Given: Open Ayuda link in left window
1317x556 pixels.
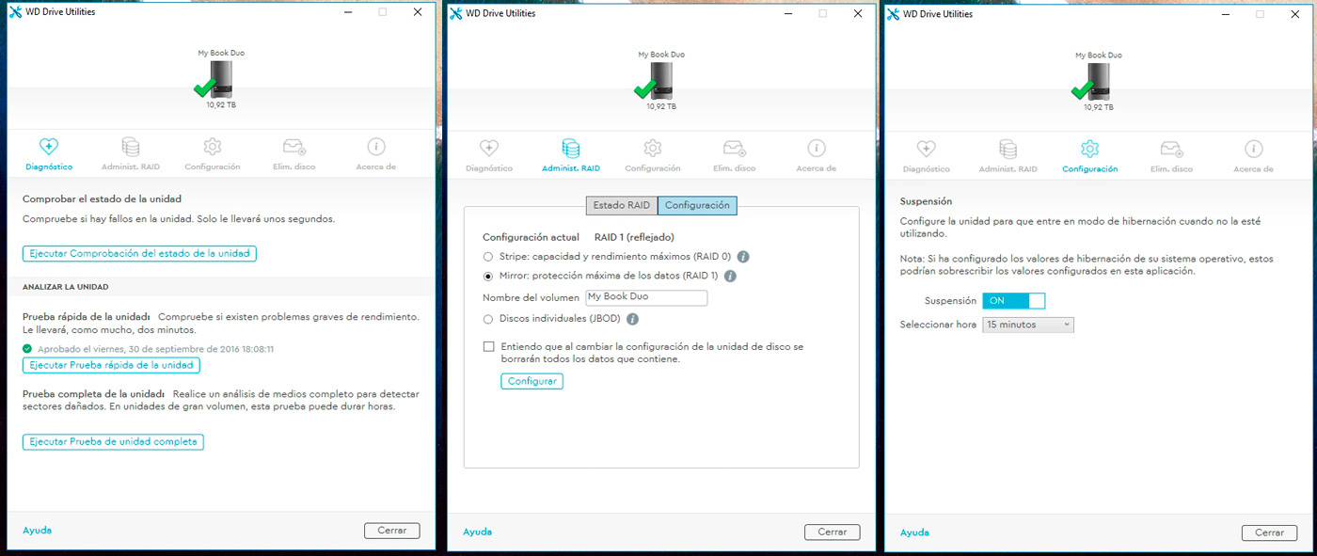Looking at the screenshot, I should click(x=38, y=531).
